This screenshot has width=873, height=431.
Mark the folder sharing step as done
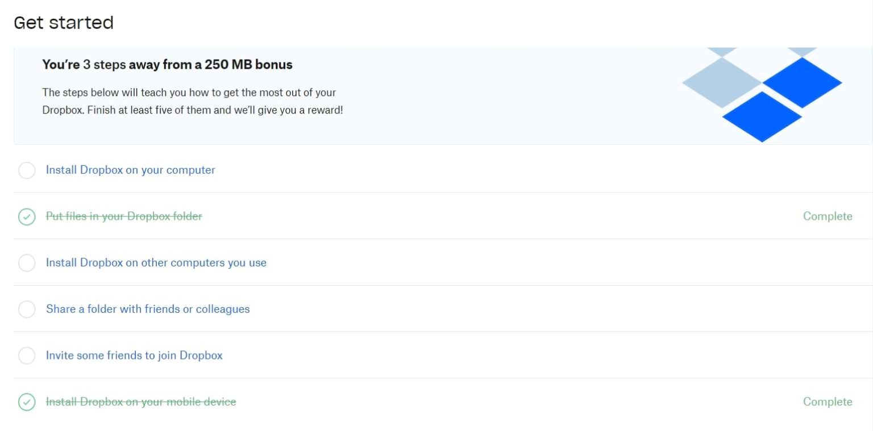tap(27, 309)
